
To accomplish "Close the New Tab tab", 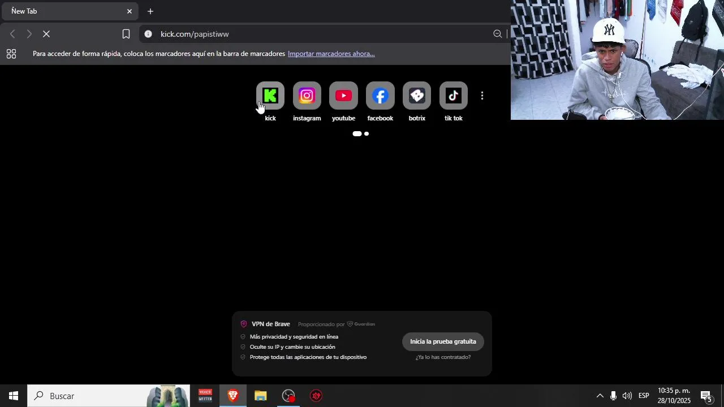I will [130, 11].
